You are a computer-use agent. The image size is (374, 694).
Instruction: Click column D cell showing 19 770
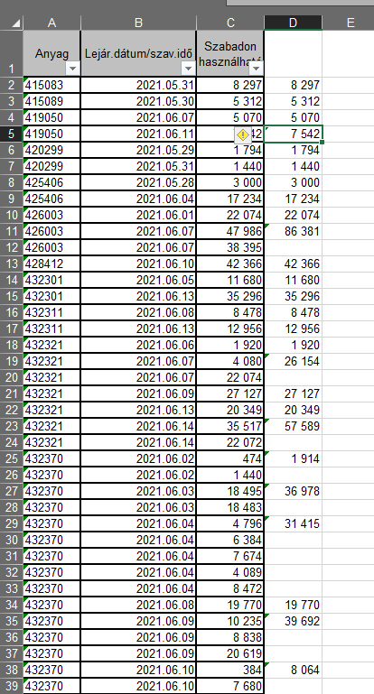[x=294, y=605]
